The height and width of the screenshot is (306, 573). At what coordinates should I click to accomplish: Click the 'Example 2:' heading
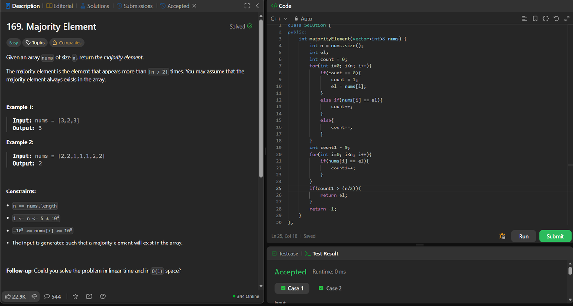coord(20,142)
